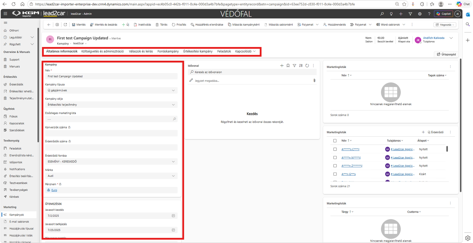Viewport: 473px width, 243px height.
Task: Click the paperclip attachment icon in note
Action: 314,80
